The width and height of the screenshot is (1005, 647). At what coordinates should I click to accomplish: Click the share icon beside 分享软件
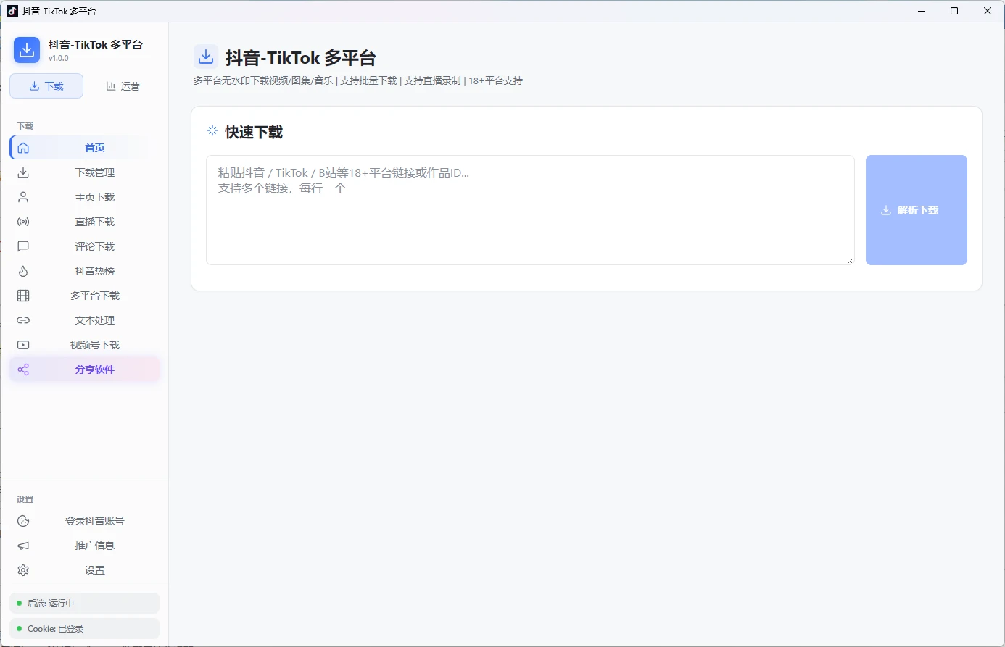pyautogui.click(x=23, y=370)
